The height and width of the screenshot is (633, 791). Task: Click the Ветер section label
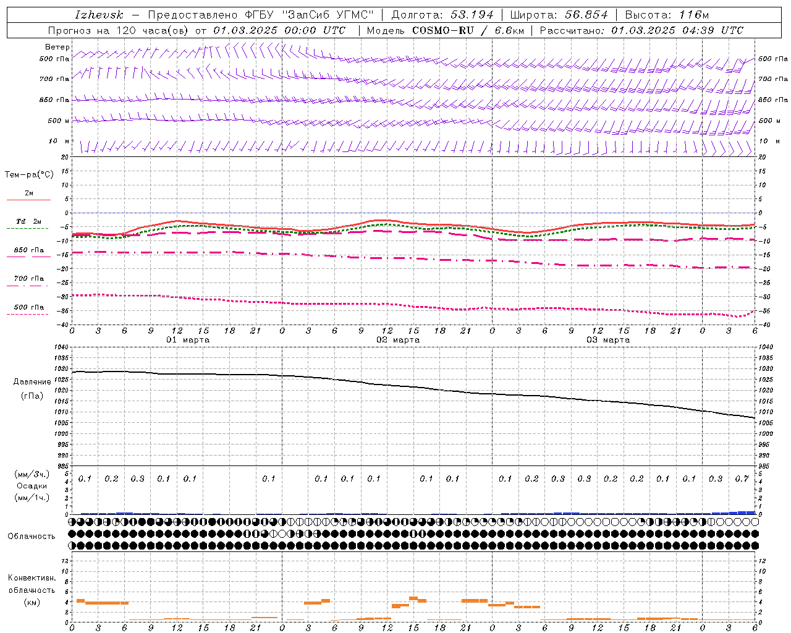[x=57, y=47]
